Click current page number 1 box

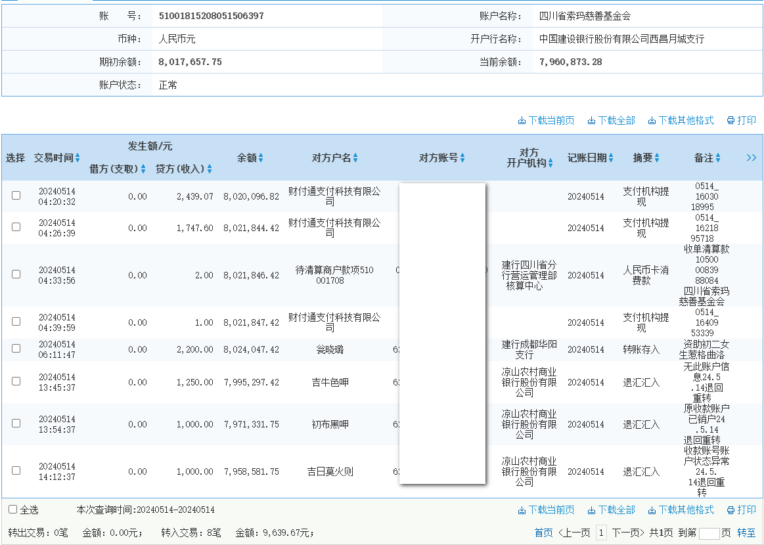pos(601,533)
